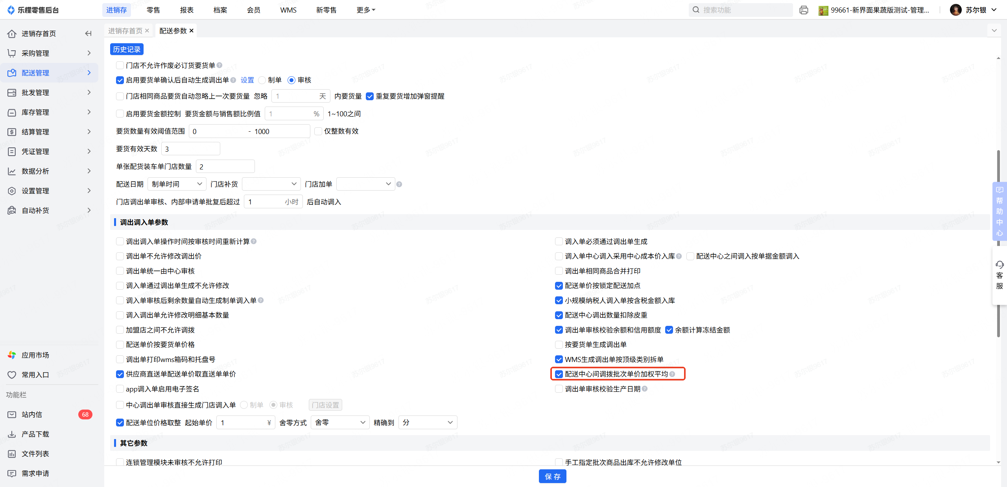Viewport: 1007px width, 487px height.
Task: Click the 保存 button
Action: tap(552, 476)
